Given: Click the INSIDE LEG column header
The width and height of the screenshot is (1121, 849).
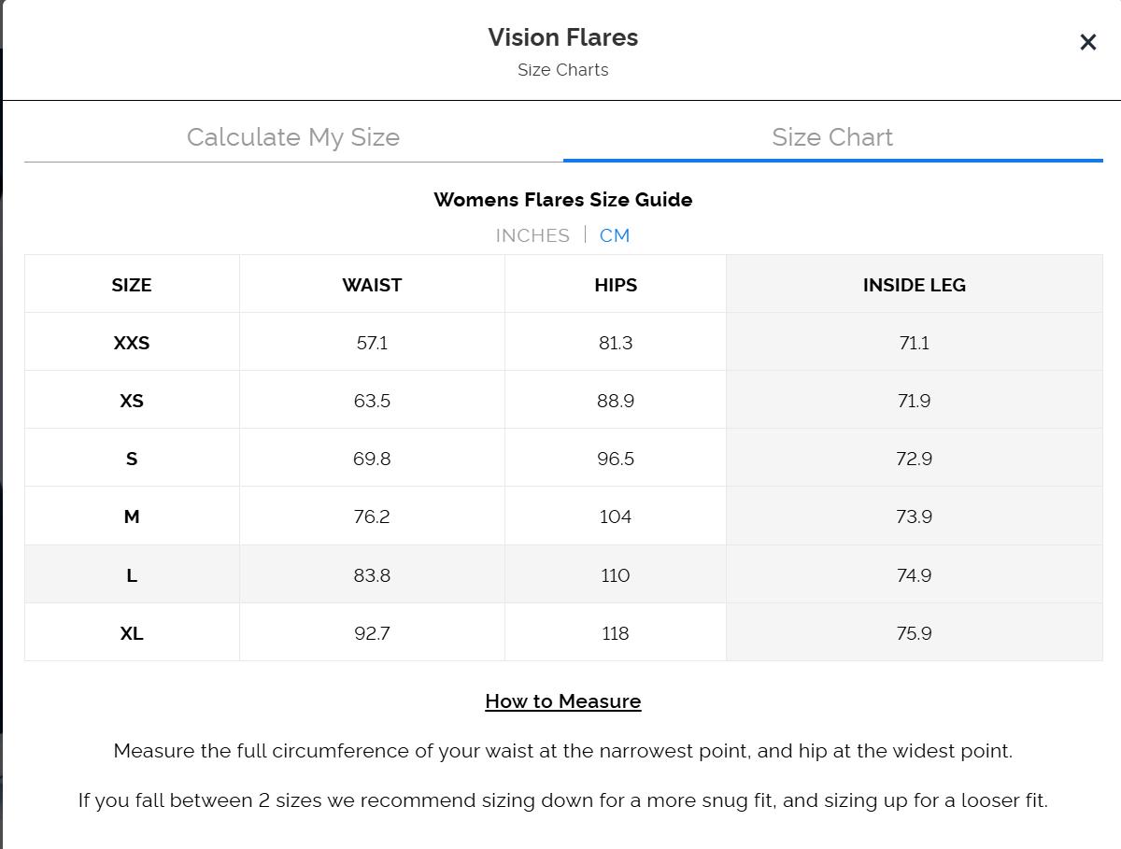Looking at the screenshot, I should [913, 285].
